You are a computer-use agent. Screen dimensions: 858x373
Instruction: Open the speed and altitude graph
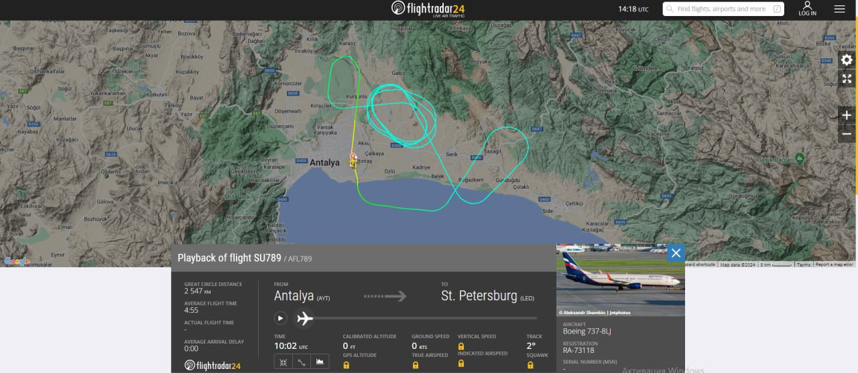(x=320, y=362)
